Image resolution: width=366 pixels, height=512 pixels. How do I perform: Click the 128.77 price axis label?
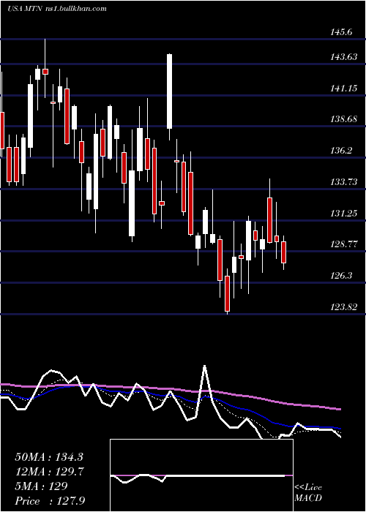pos(344,244)
